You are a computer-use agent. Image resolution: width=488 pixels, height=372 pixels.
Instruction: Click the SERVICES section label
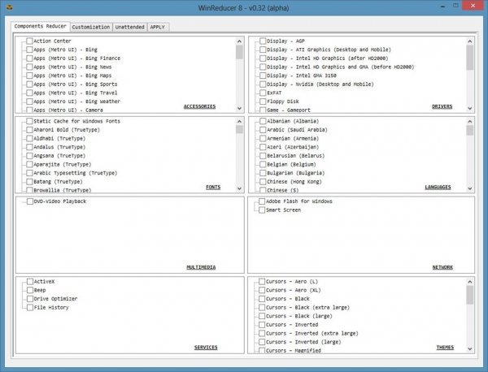pyautogui.click(x=206, y=347)
